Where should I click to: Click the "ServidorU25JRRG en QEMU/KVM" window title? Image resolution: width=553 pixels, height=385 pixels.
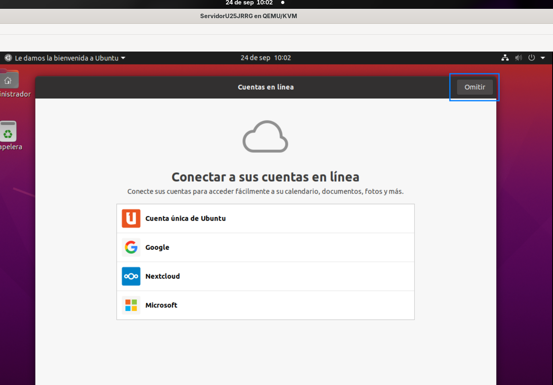coord(249,16)
